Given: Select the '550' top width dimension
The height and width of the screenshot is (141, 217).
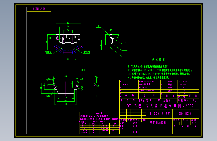Looking at the screenshot, I should [x=68, y=23].
